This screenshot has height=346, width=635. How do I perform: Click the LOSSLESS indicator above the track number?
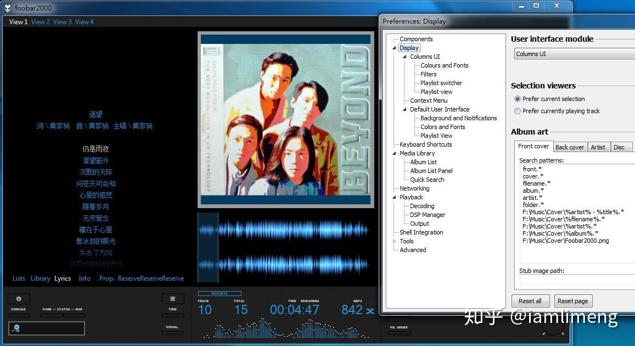pyautogui.click(x=219, y=293)
